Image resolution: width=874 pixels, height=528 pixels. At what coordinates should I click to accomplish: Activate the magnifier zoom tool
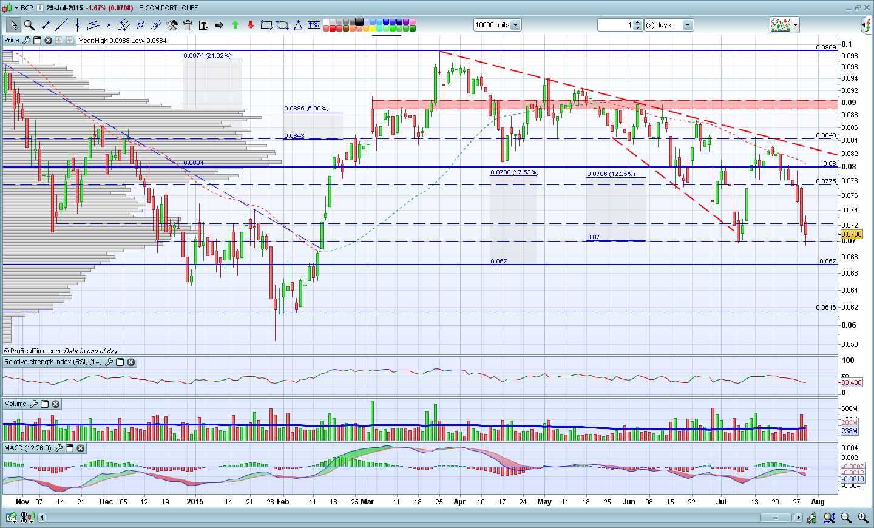tap(29, 25)
